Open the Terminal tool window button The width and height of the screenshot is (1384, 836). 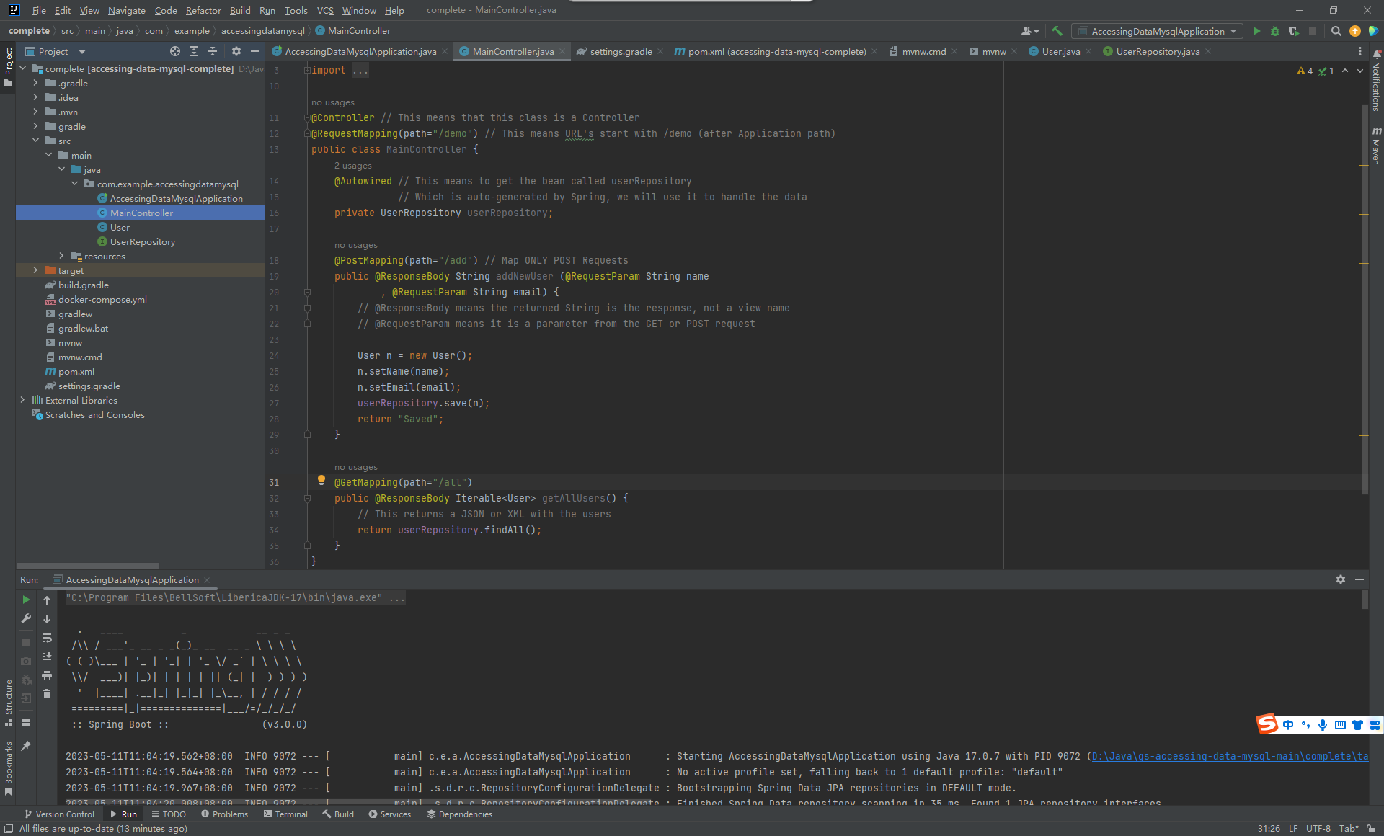click(285, 814)
